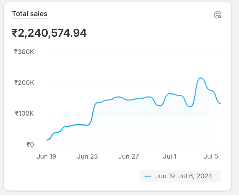Click the Jul 5 x-axis label
239x195 pixels.
211,157
